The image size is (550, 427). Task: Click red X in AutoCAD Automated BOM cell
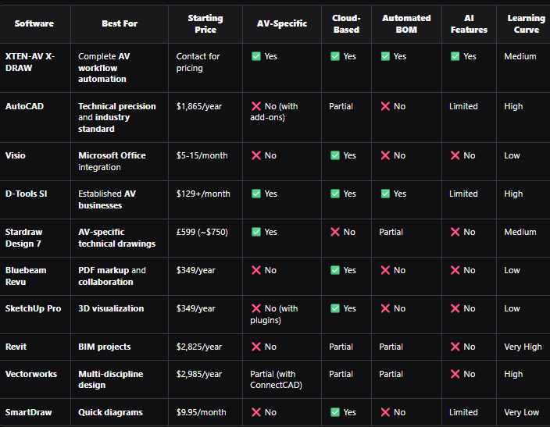pyautogui.click(x=385, y=106)
